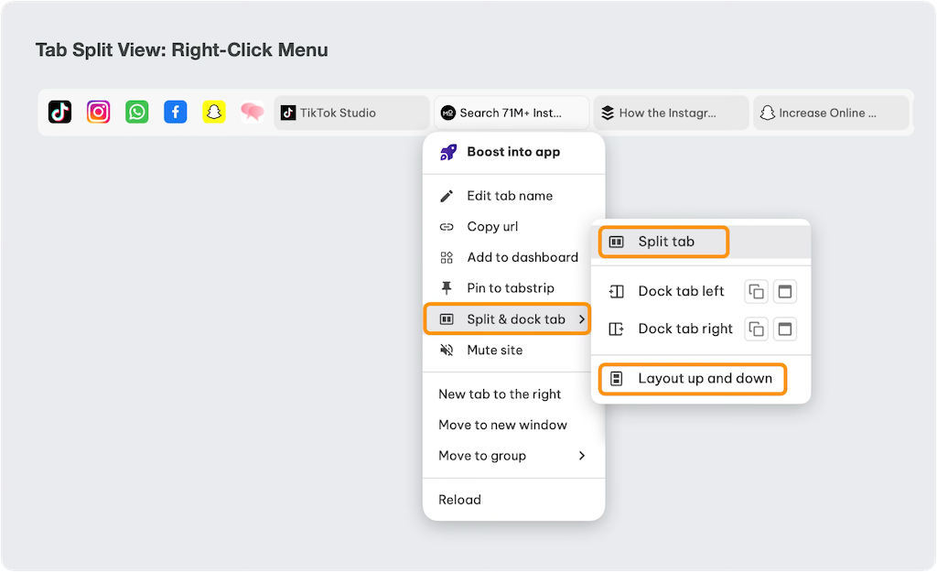Image resolution: width=937 pixels, height=572 pixels.
Task: Open the Snapchat pinned app icon
Action: pos(214,113)
